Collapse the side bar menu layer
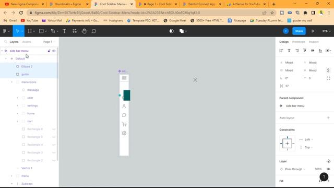Screen dimensions: 334x188 pos(2,51)
